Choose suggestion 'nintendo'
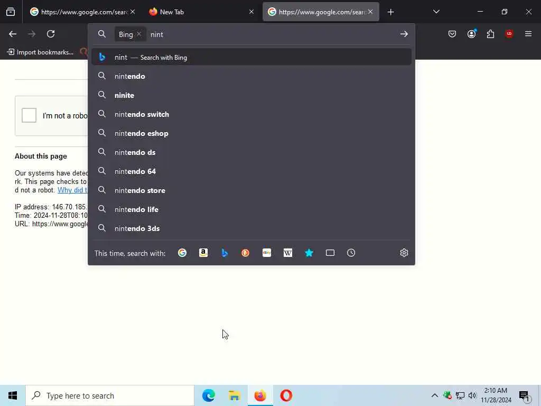Screen dimensions: 541x406 point(251,76)
